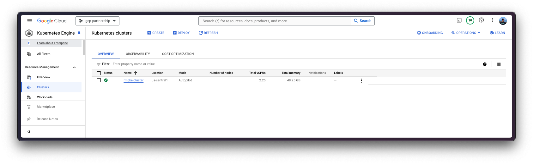
Task: Refresh the cluster list
Action: [208, 33]
